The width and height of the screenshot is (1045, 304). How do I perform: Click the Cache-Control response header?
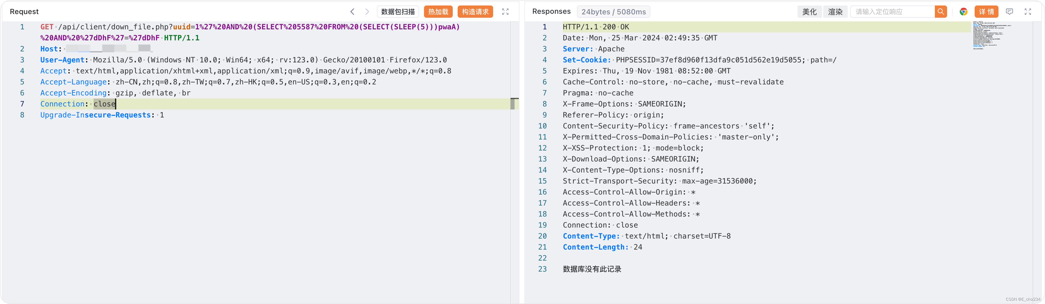(x=673, y=82)
